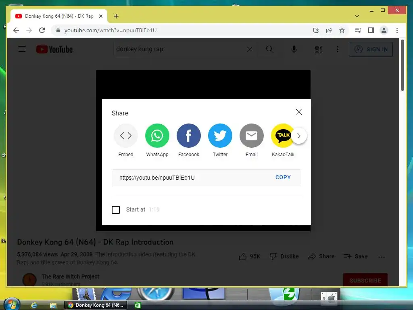Select Chrome Donkey Kong taskbar button
The image size is (413, 310).
[96, 305]
